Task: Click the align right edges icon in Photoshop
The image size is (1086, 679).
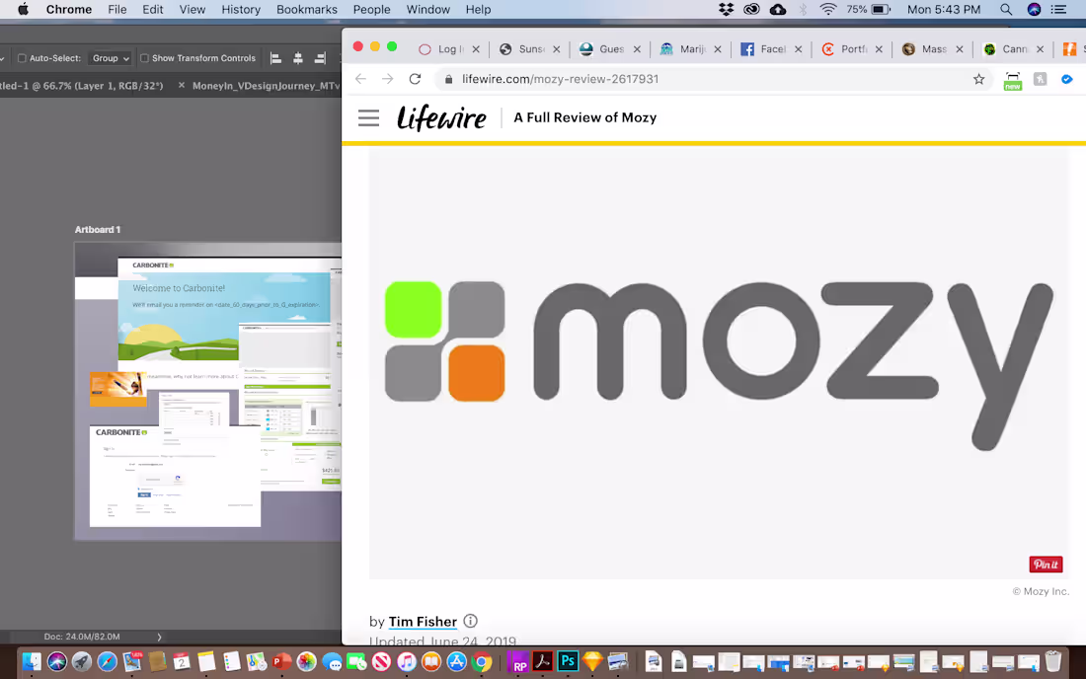Action: 319,58
